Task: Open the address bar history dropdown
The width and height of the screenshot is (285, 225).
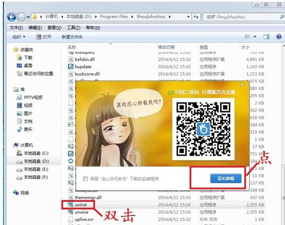Action: pos(188,17)
